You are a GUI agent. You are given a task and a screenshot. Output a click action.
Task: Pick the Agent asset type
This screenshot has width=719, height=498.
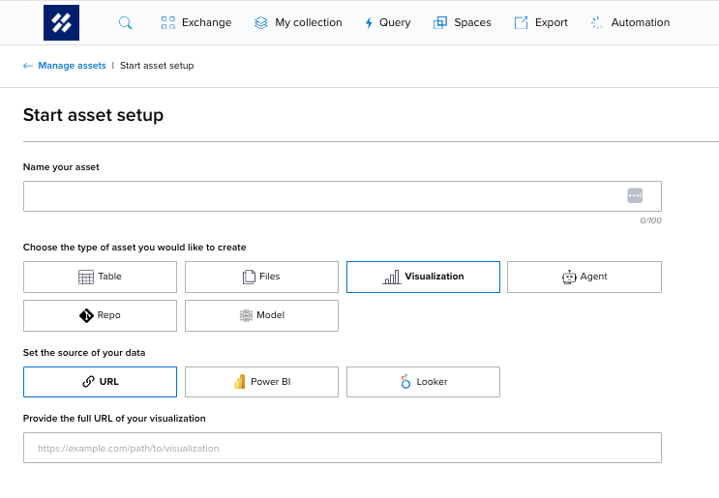[584, 277]
